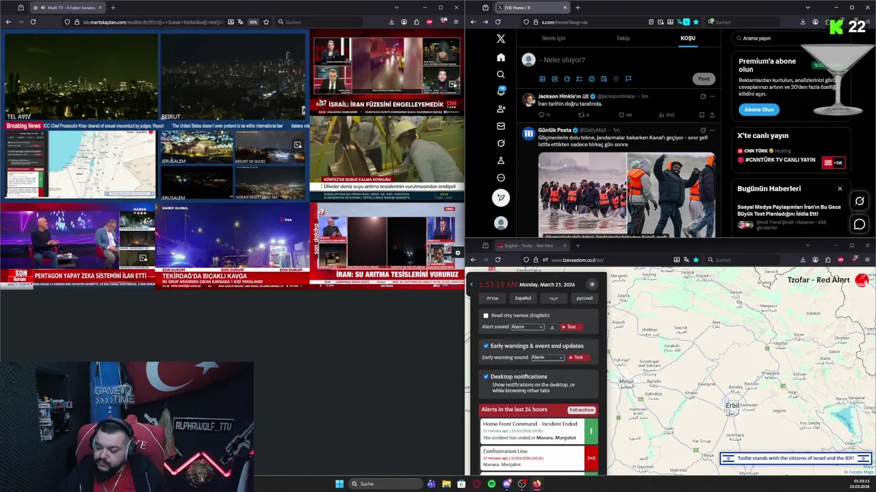This screenshot has width=876, height=492.
Task: Open the Grok icon in the X sidebar
Action: coord(501,143)
